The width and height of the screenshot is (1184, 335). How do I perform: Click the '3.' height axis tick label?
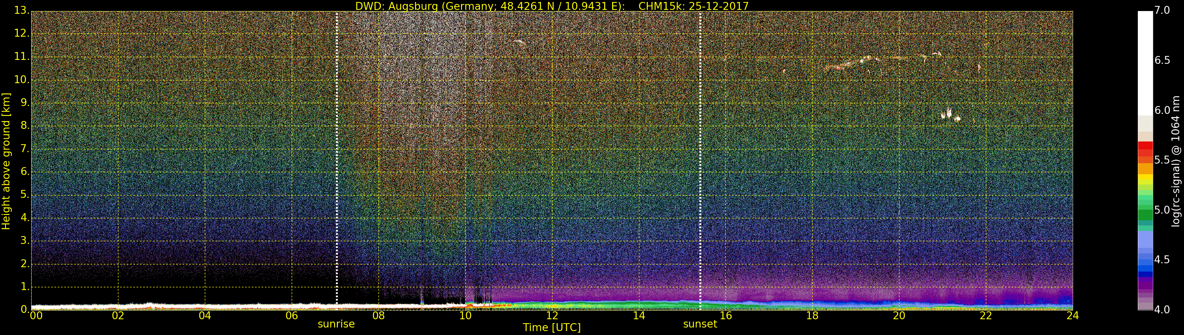click(x=24, y=240)
